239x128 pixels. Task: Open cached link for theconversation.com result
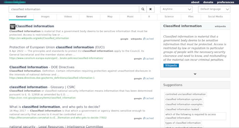coord(148,118)
